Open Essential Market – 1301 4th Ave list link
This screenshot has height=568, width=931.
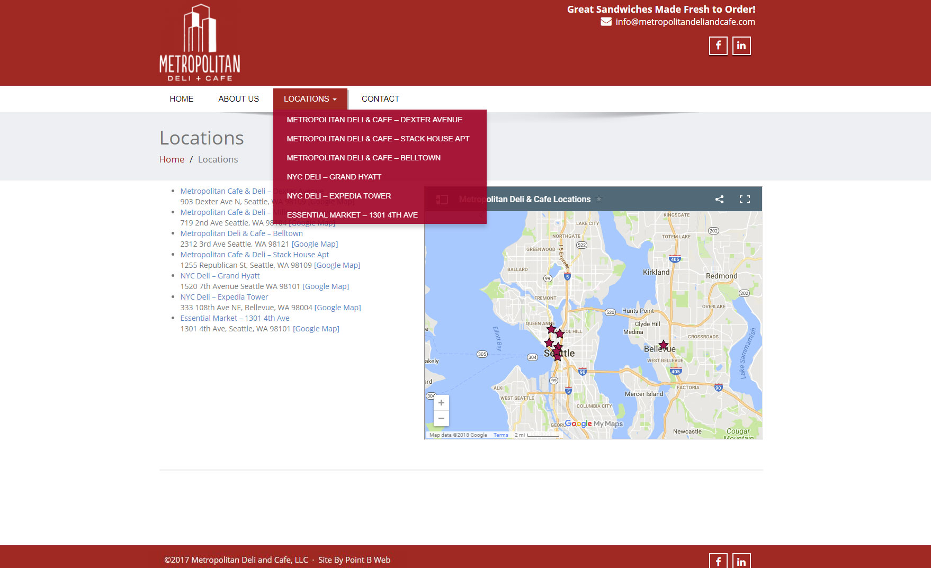[235, 318]
